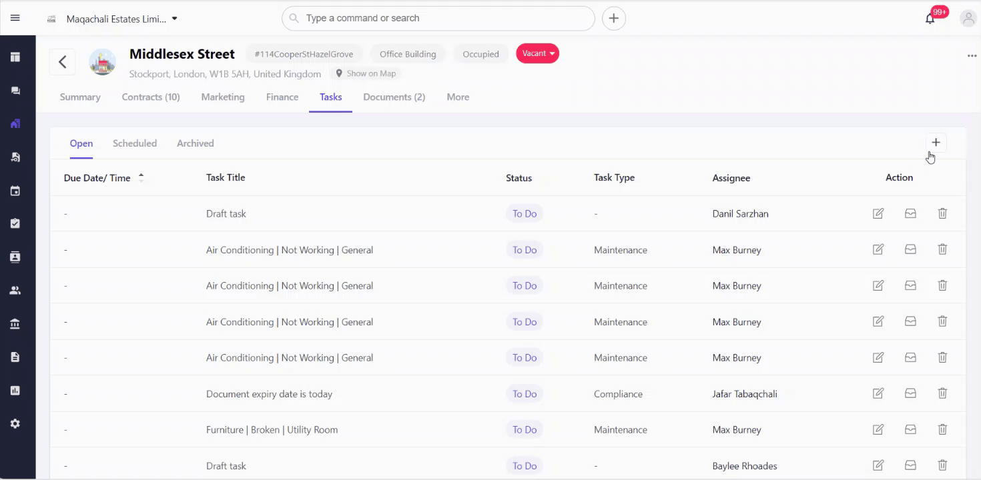Sort by Due Date/Time column arrow

[x=141, y=178]
